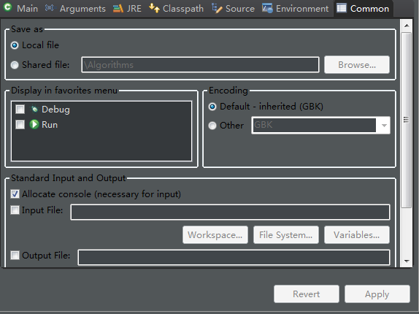The height and width of the screenshot is (314, 419).
Task: Click the Workspace... button
Action: [215, 235]
